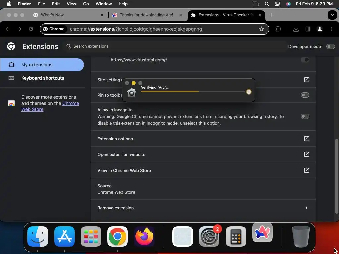Show the side panel icon

click(308, 29)
